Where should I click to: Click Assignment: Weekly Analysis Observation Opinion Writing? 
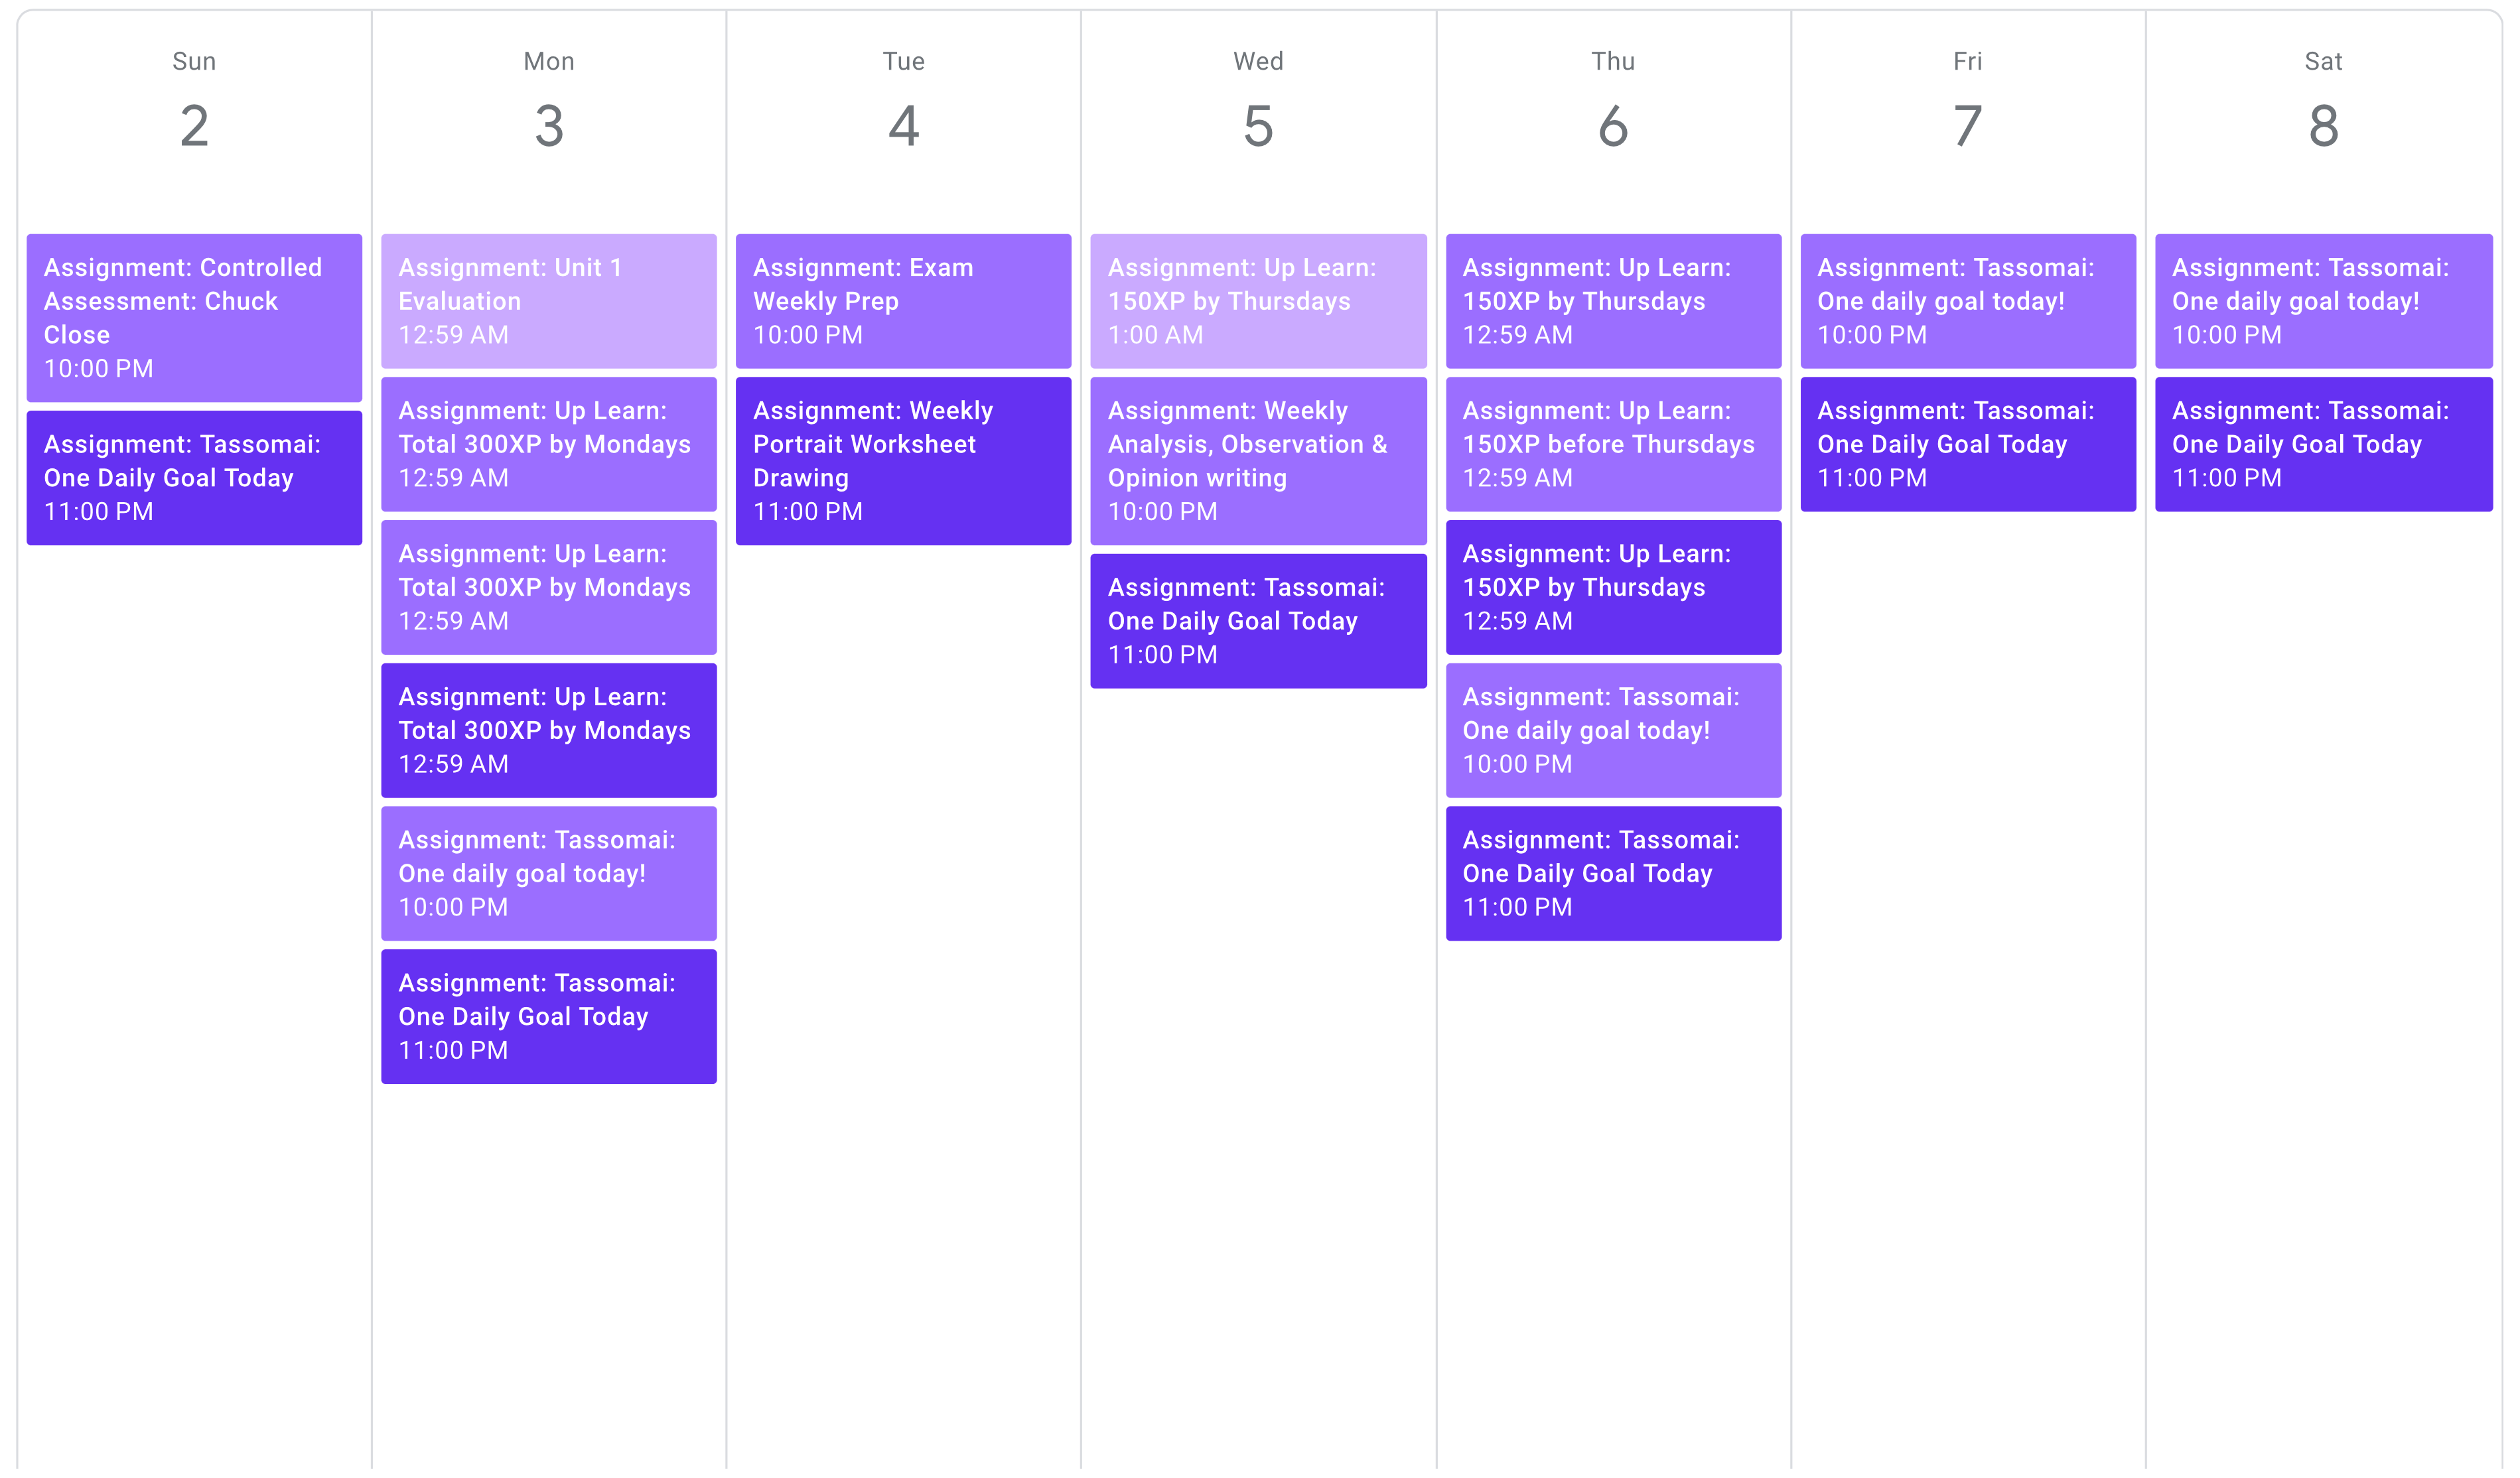click(1258, 459)
